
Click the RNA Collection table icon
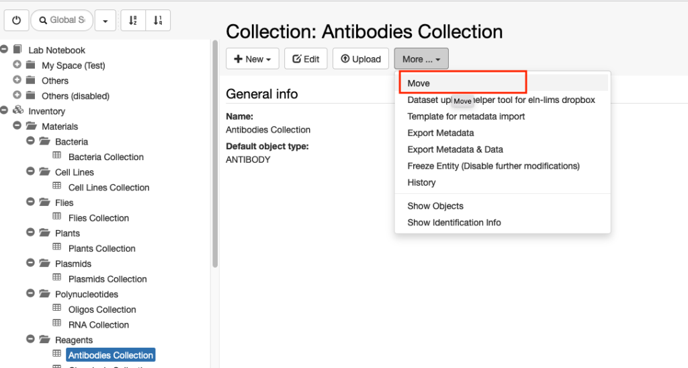click(57, 324)
